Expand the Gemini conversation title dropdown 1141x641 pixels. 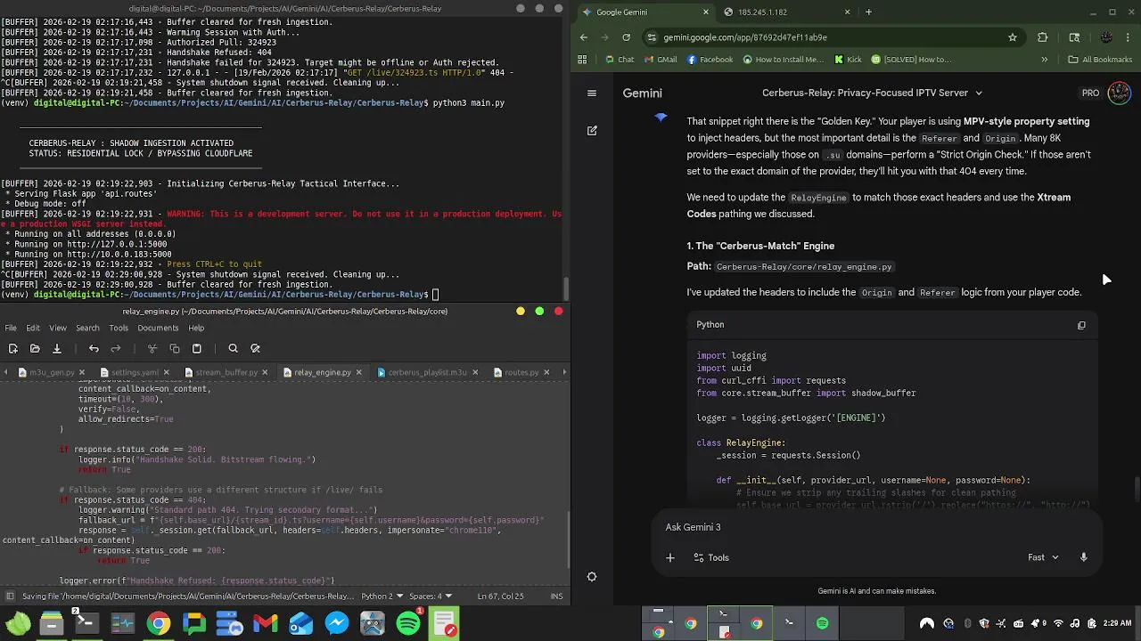pyautogui.click(x=978, y=93)
